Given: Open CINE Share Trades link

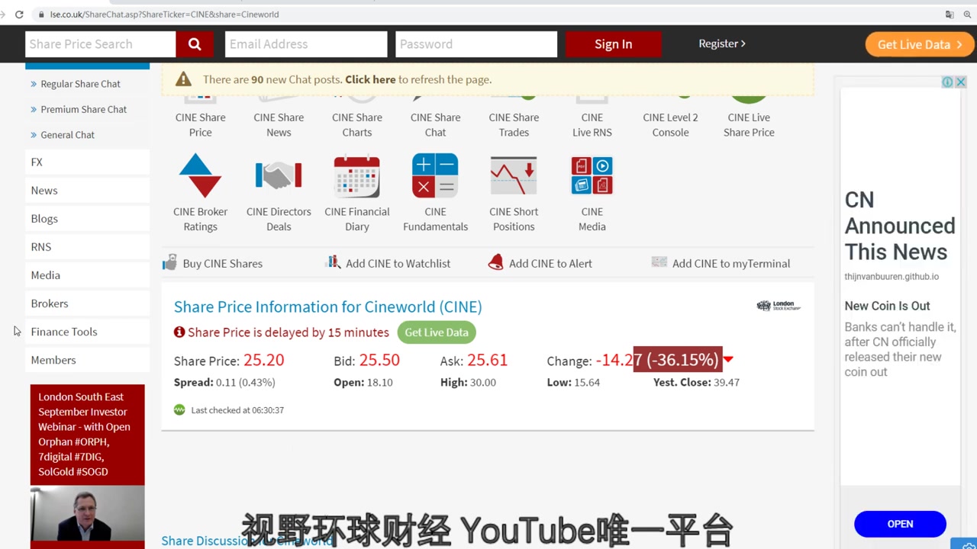Looking at the screenshot, I should pyautogui.click(x=514, y=124).
